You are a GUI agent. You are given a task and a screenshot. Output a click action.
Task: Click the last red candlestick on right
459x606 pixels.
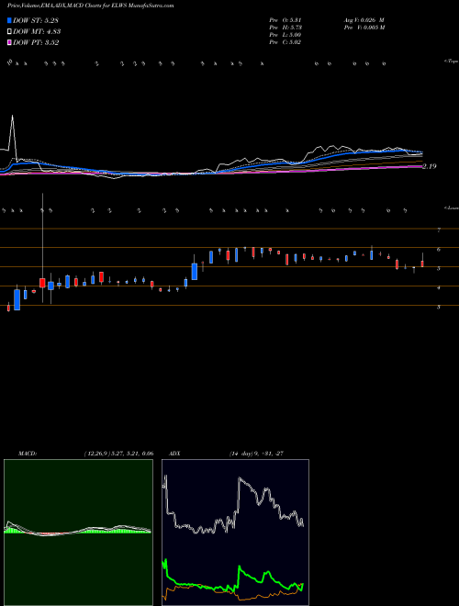pos(422,264)
